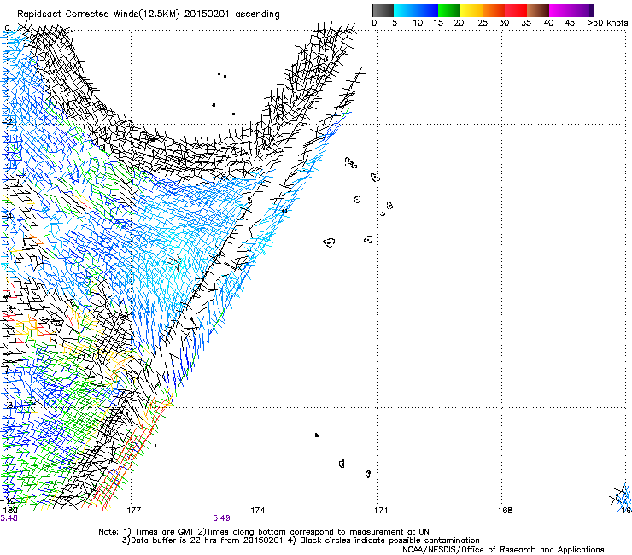Click the '0' latitude label on the left axis
The height and width of the screenshot is (555, 632).
(7, 28)
